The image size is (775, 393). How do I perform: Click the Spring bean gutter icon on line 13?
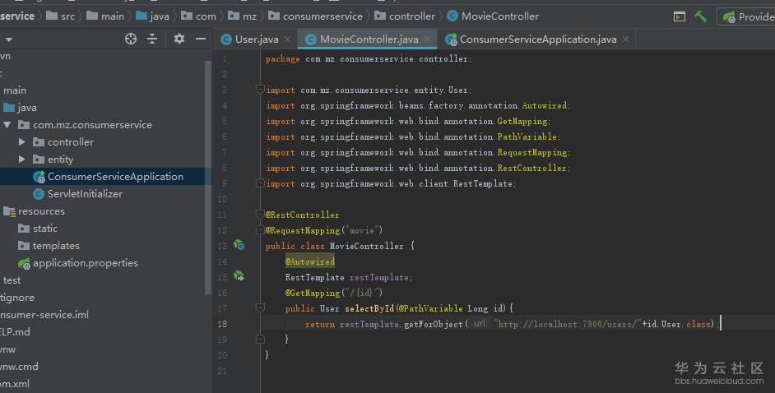click(239, 245)
